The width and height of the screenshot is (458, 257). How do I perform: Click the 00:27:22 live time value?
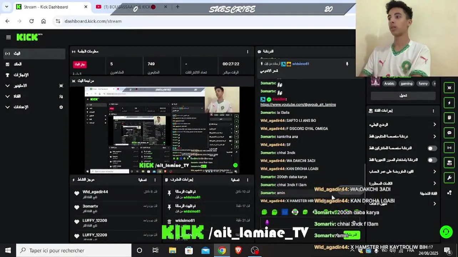(x=231, y=64)
